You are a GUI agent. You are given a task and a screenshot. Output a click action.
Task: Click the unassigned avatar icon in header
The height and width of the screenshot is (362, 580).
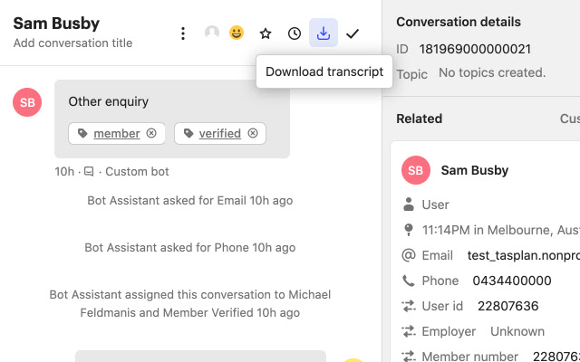click(x=212, y=33)
